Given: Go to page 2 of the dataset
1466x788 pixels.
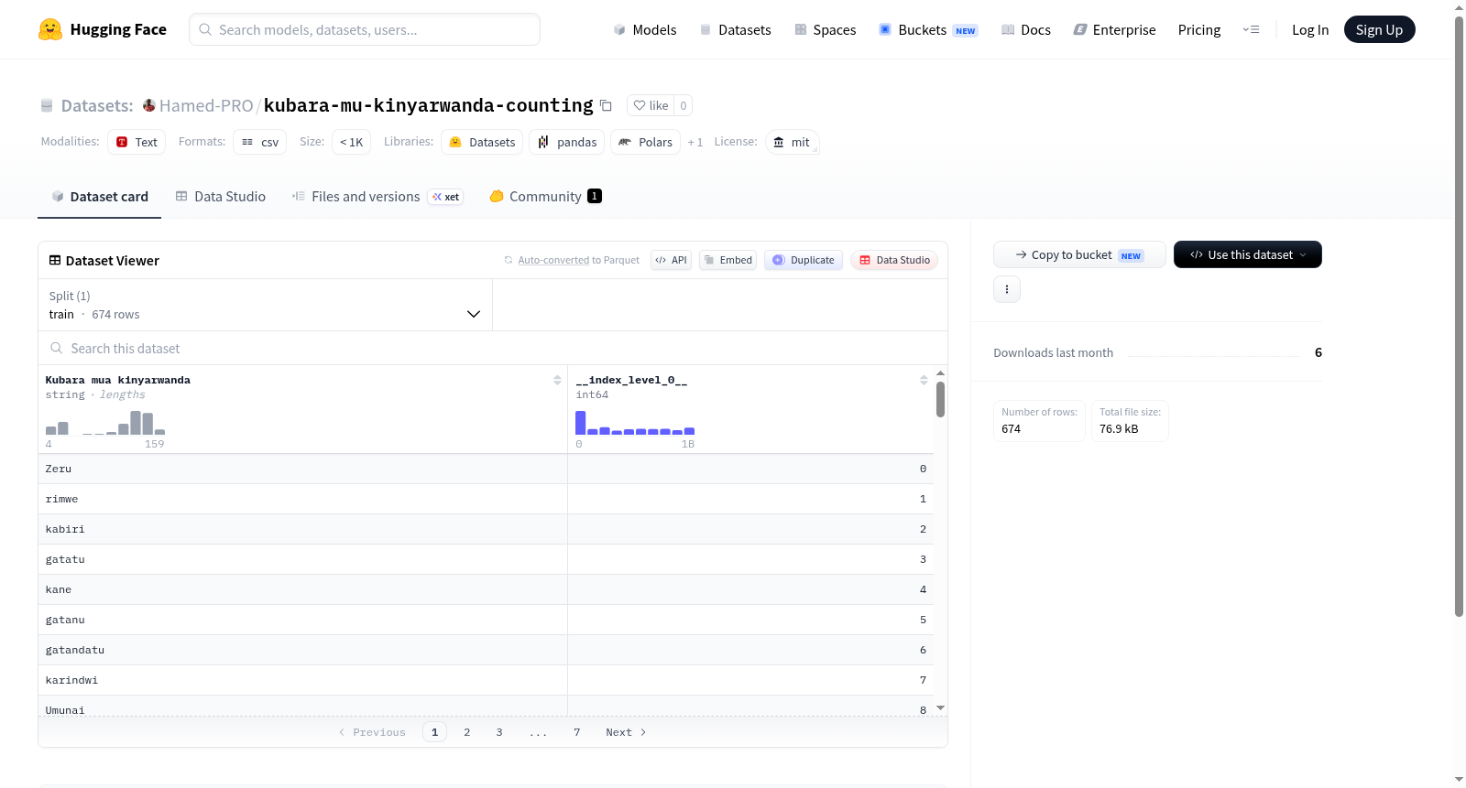Looking at the screenshot, I should pyautogui.click(x=467, y=732).
